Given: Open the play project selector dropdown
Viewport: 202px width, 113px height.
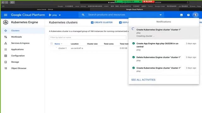Looking at the screenshot, I should tap(55, 15).
